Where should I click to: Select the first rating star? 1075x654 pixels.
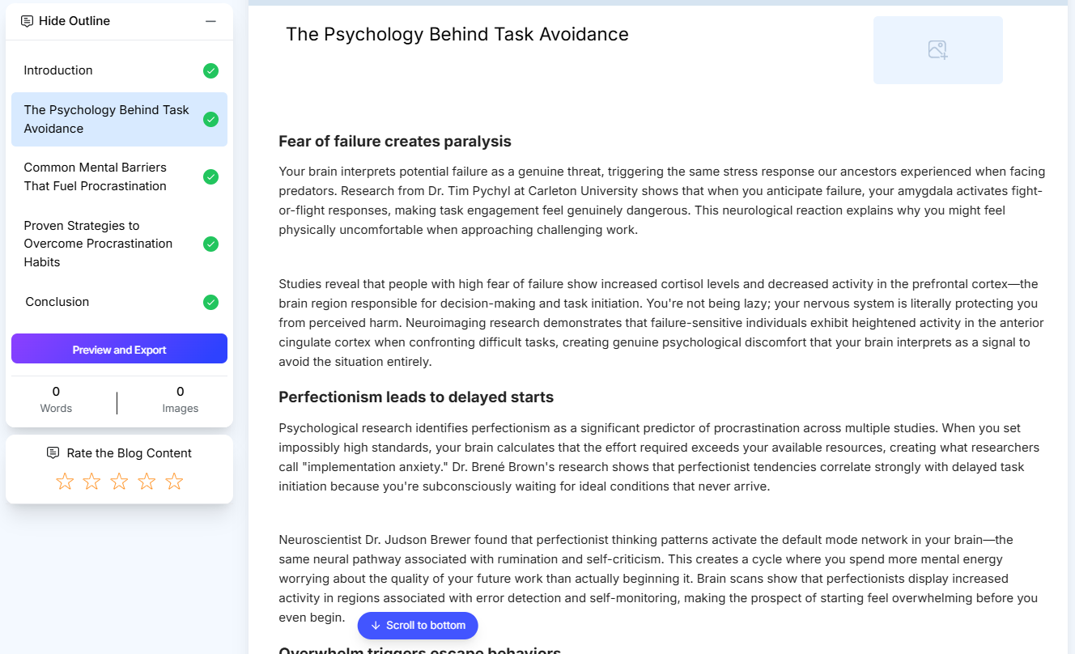tap(64, 481)
